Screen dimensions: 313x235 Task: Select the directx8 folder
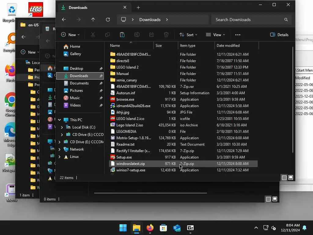point(183,61)
